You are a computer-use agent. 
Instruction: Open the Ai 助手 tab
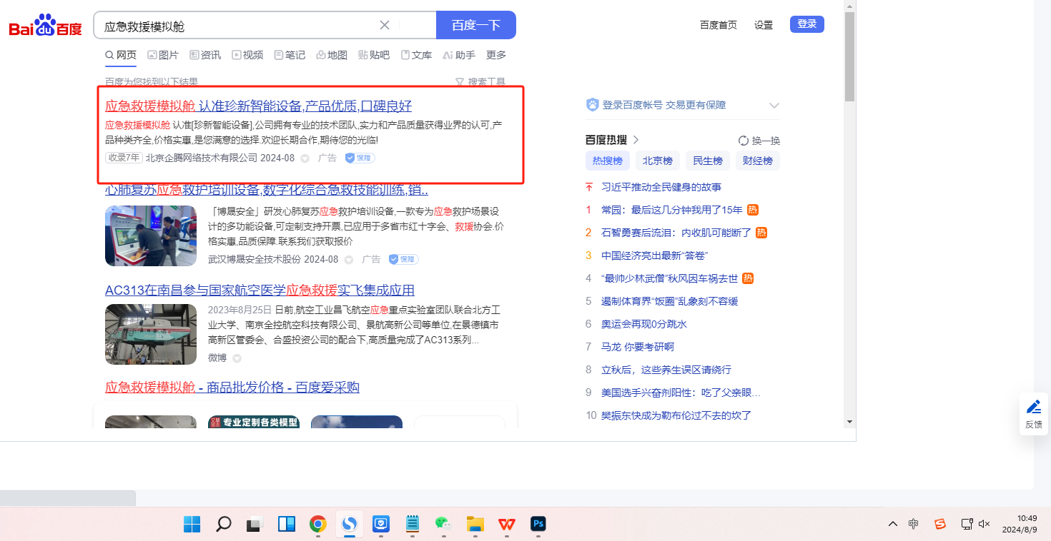click(x=459, y=55)
